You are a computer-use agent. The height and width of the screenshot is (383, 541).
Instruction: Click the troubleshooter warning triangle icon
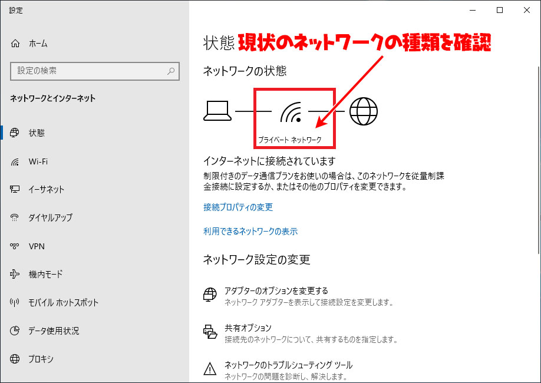click(210, 369)
